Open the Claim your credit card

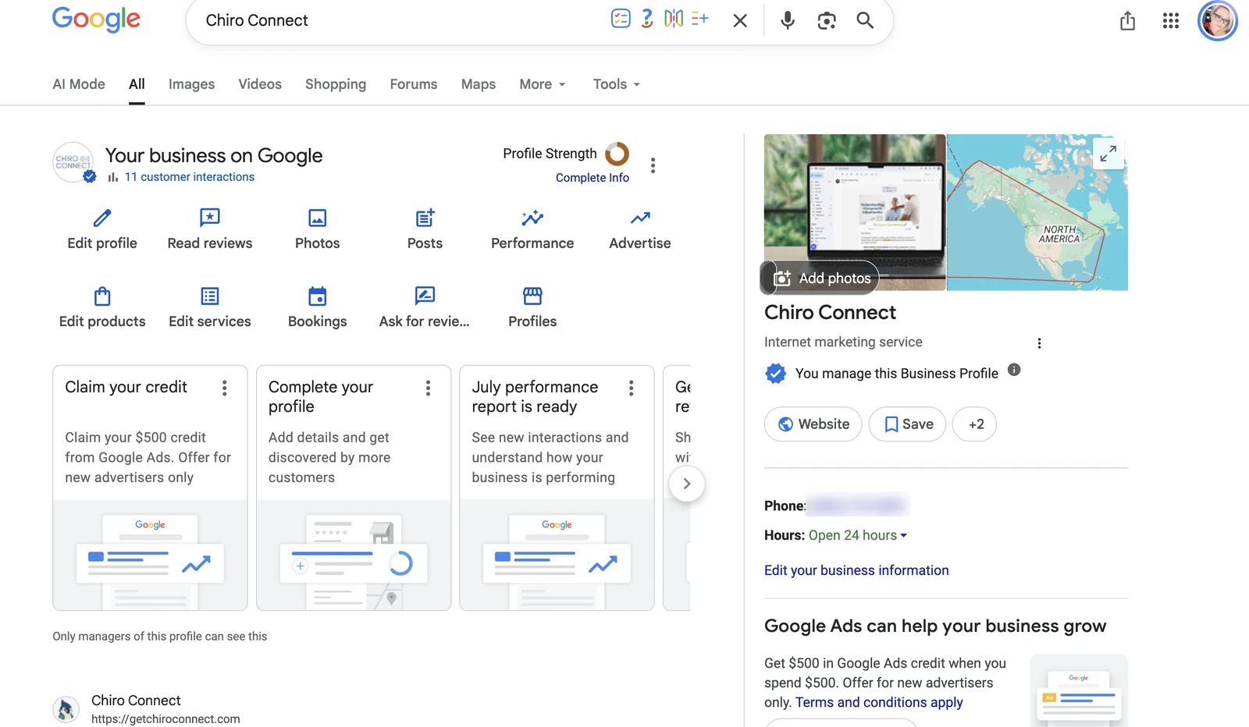coord(150,488)
